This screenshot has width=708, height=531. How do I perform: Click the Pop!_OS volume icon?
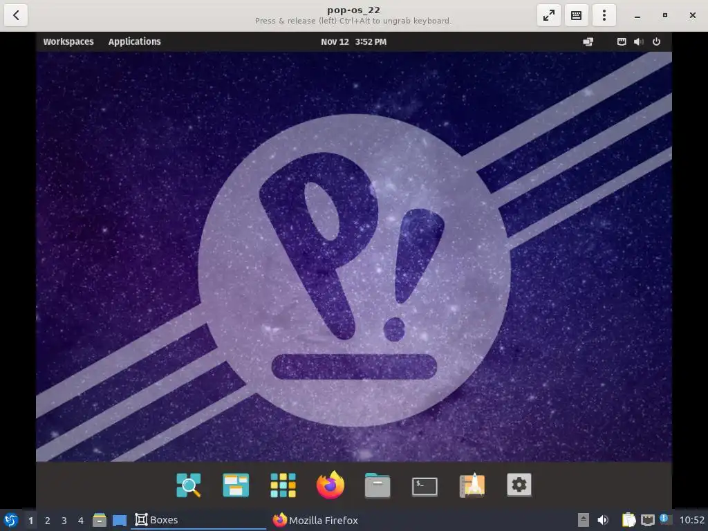coord(638,41)
